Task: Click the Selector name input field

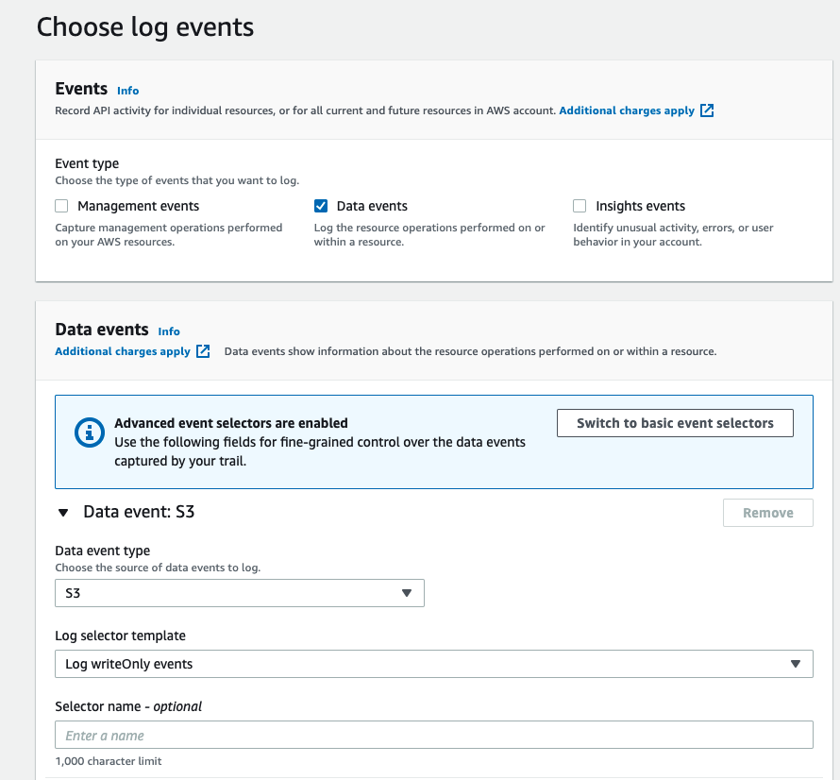Action: click(x=433, y=735)
